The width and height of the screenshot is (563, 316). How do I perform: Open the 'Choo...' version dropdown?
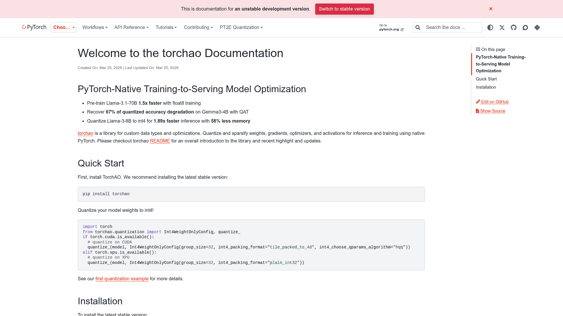pyautogui.click(x=64, y=27)
